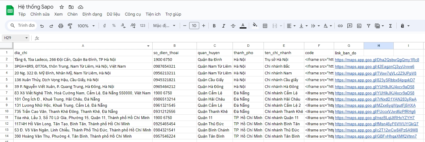Select row 7 header

point(6,93)
